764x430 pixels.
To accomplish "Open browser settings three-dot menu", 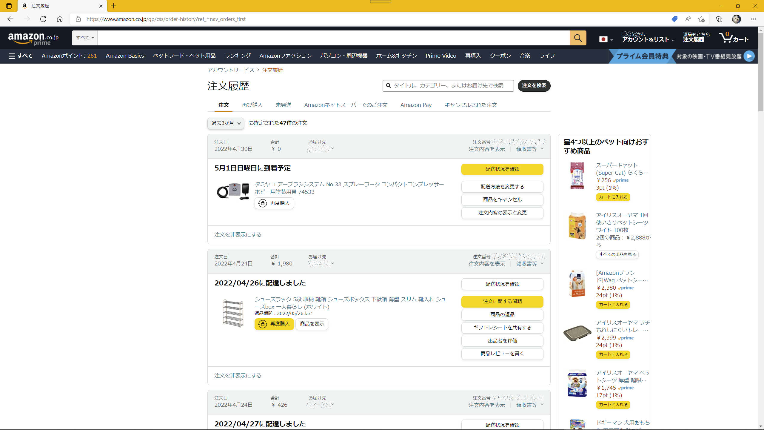I will (754, 19).
